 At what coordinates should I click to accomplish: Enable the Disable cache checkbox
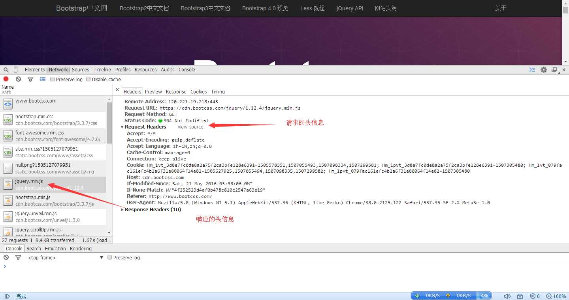88,79
